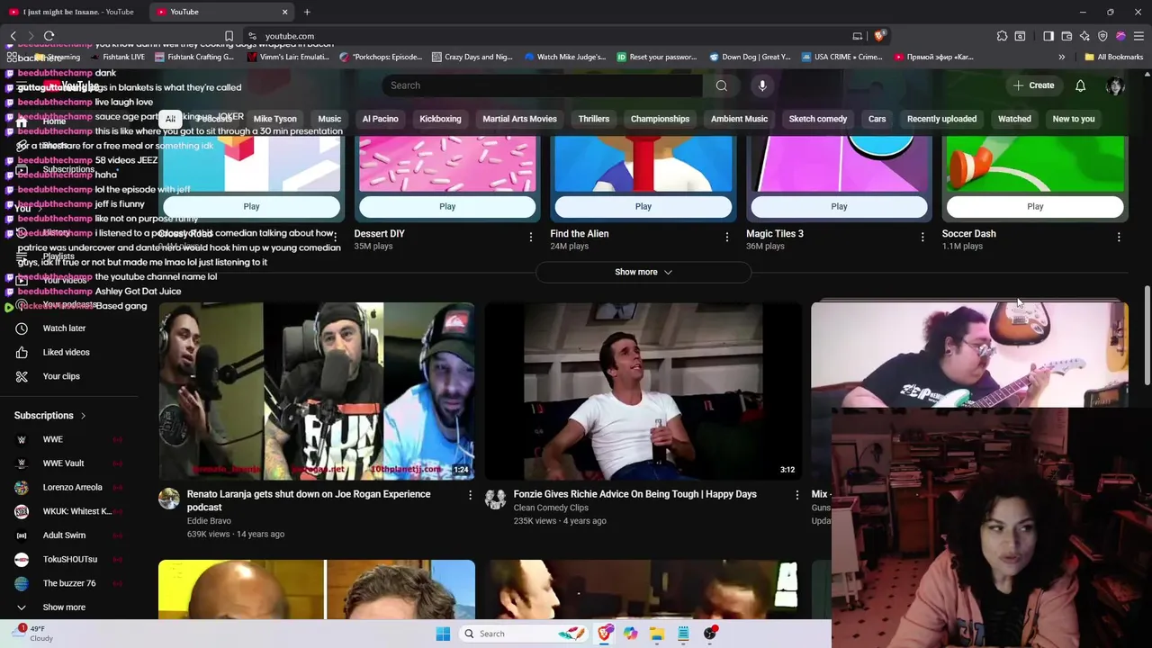Open Watch later in sidebar

[64, 328]
